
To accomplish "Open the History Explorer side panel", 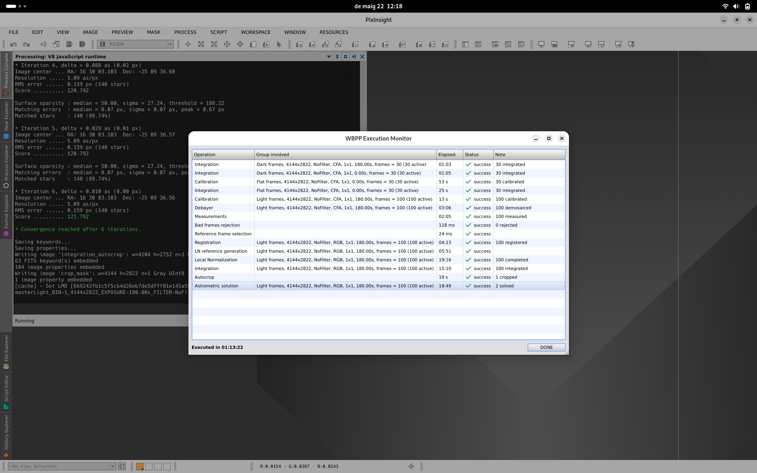I will [6, 436].
